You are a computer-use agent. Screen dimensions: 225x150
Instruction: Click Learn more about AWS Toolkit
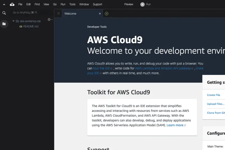click(175, 125)
